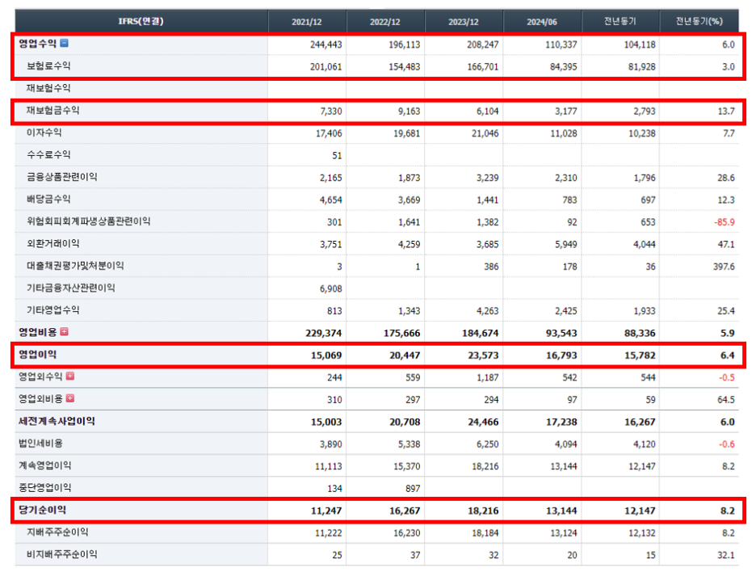
Task: Click the 영업이익 row label
Action: click(38, 354)
